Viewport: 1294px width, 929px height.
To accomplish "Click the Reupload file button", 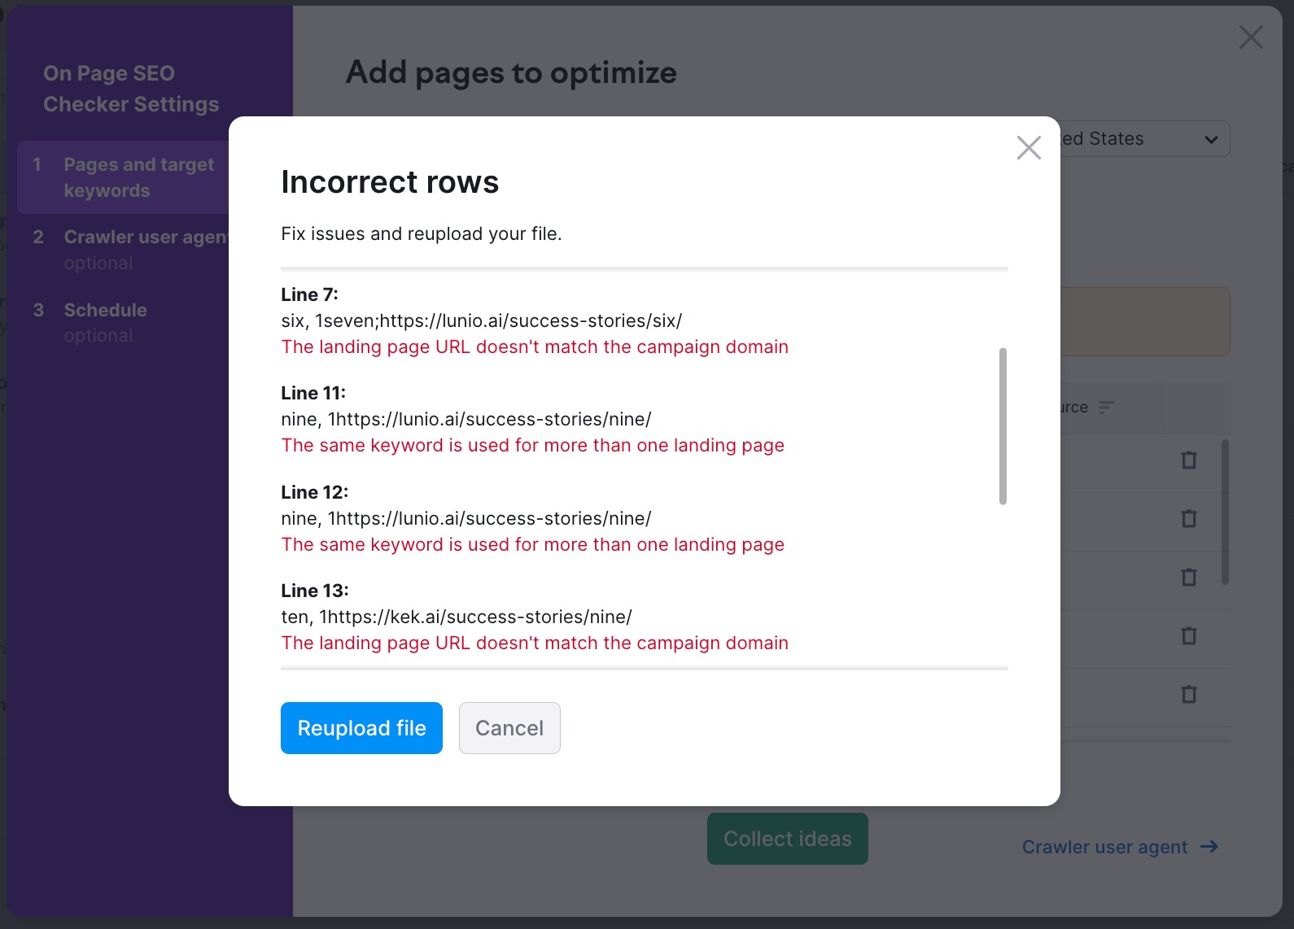I will pos(361,728).
